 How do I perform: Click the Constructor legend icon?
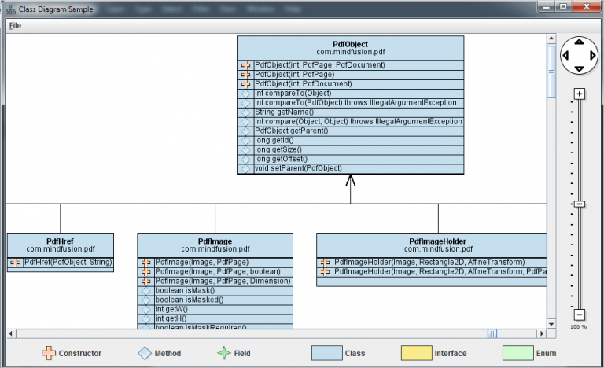point(49,353)
